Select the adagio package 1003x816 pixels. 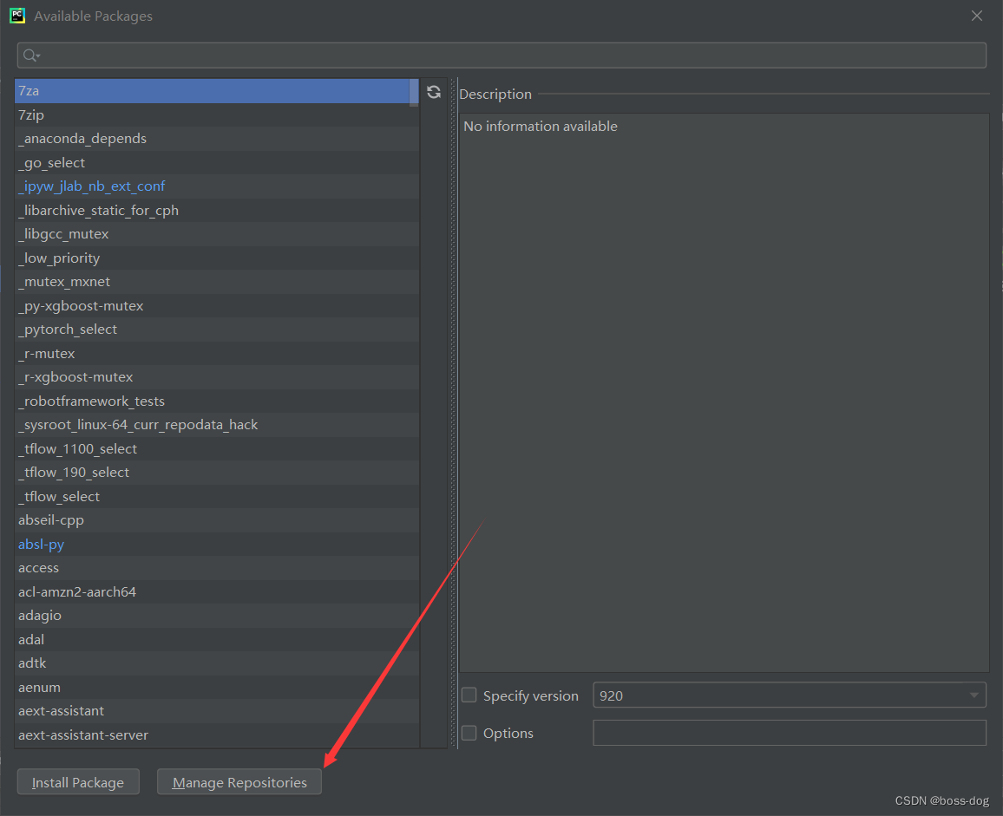40,615
